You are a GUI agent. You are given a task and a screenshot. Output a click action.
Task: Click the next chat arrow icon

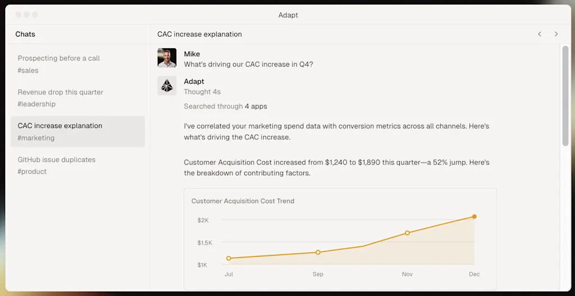point(556,34)
